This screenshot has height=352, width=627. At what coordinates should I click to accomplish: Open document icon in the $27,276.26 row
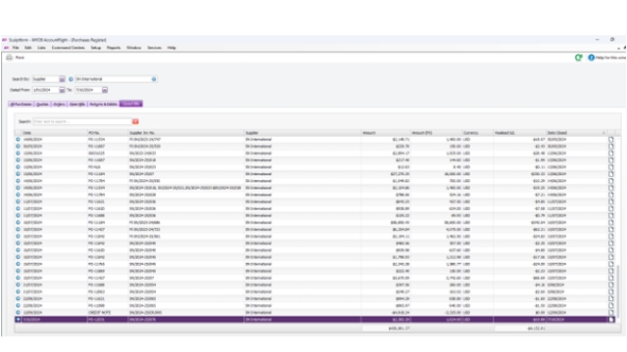[611, 174]
